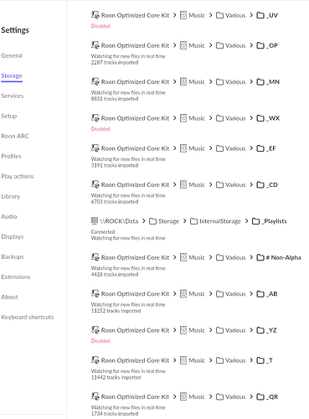This screenshot has width=309, height=419.
Task: Click the Disabled status under the _YZ folder
Action: click(100, 341)
